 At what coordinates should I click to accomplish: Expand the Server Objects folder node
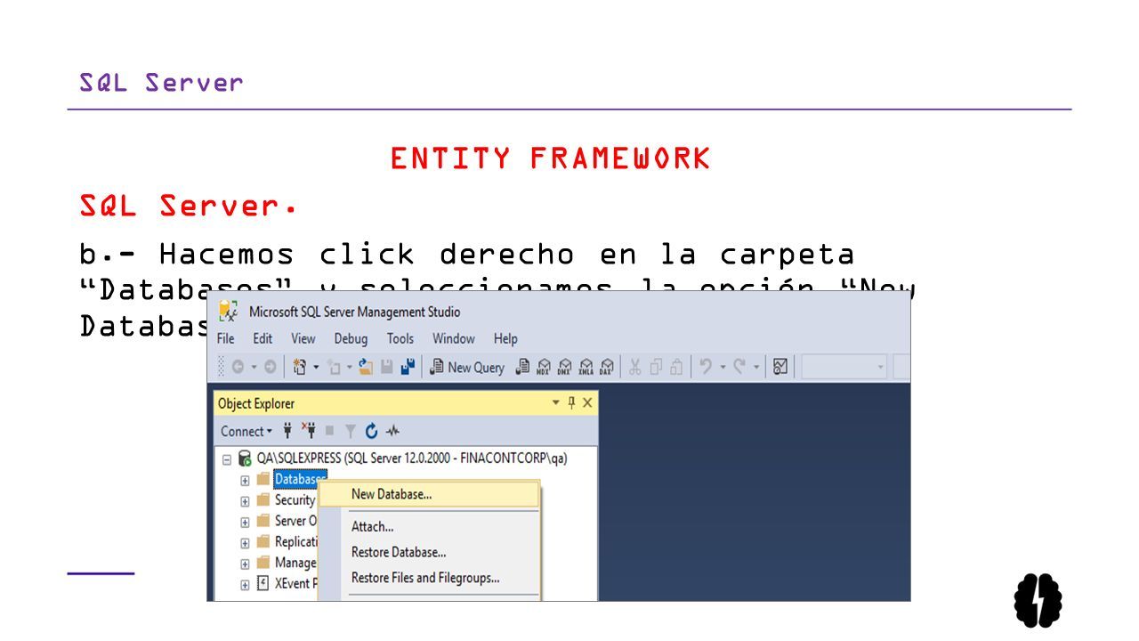tap(245, 523)
